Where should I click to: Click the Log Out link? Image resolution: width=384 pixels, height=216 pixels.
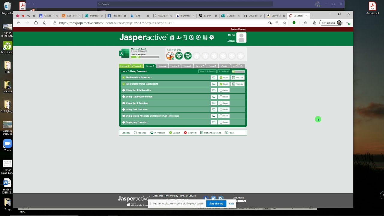(x=231, y=40)
